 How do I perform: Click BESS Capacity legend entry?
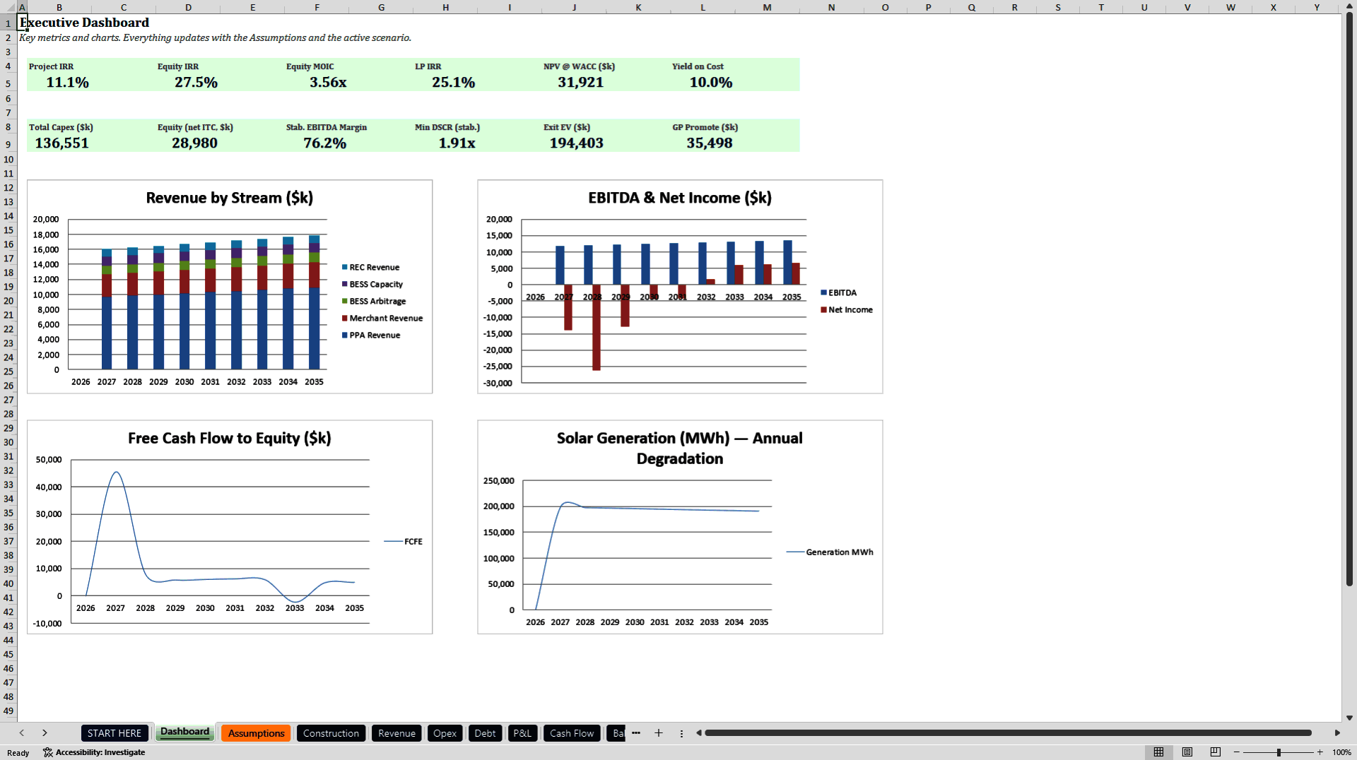pyautogui.click(x=372, y=285)
